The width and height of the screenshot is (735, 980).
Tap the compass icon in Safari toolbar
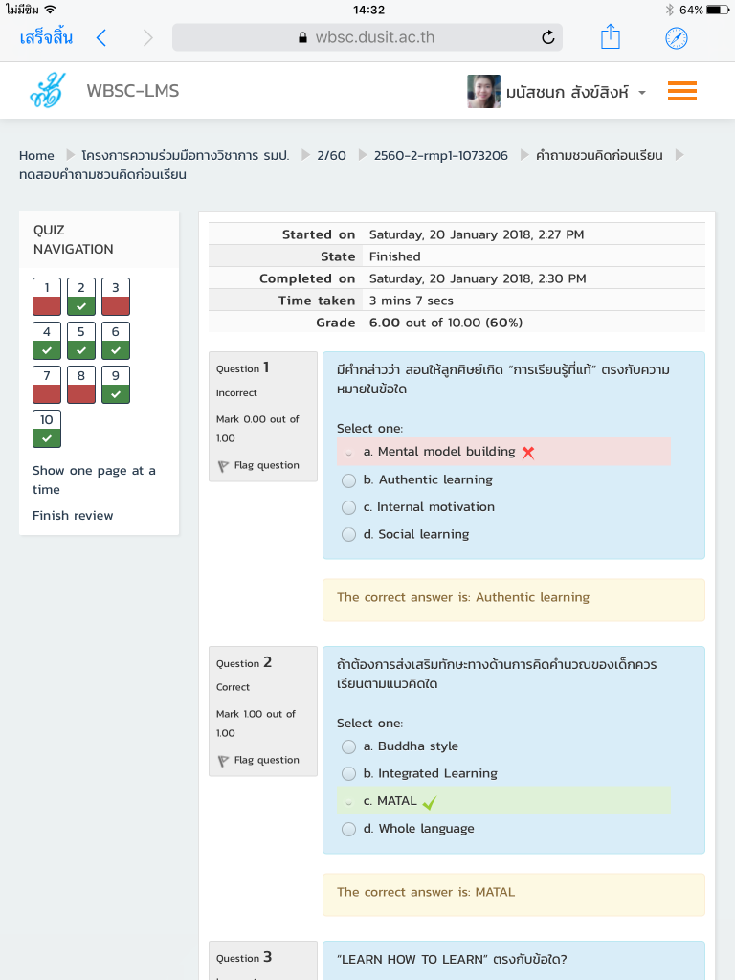677,37
